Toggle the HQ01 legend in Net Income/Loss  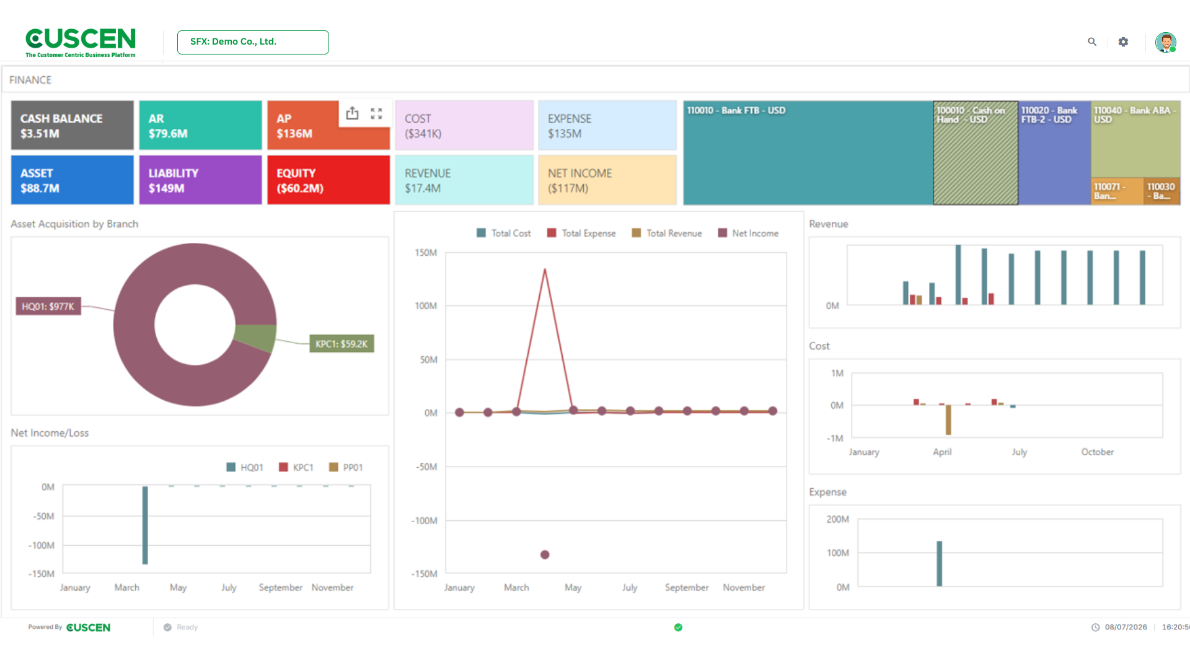(245, 467)
